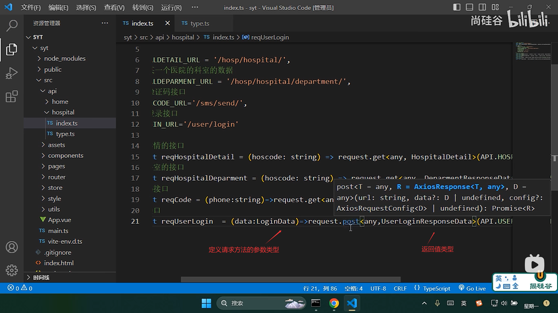Screen dimensions: 558x313
Task: Open the Search view in activity bar
Action: point(12,26)
